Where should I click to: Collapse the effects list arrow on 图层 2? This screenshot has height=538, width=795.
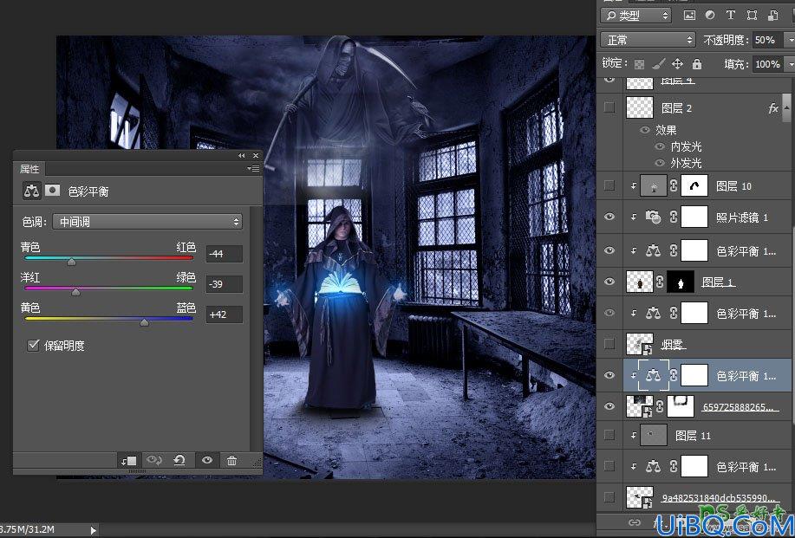[x=786, y=108]
